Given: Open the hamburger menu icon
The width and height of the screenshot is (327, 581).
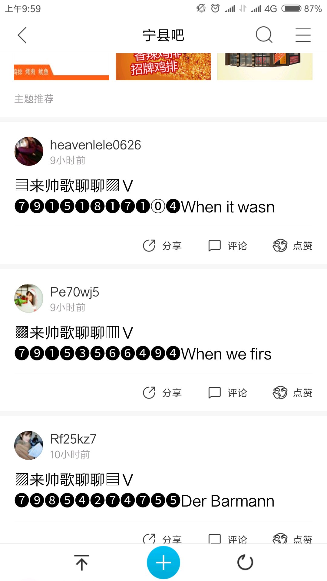Looking at the screenshot, I should 303,35.
